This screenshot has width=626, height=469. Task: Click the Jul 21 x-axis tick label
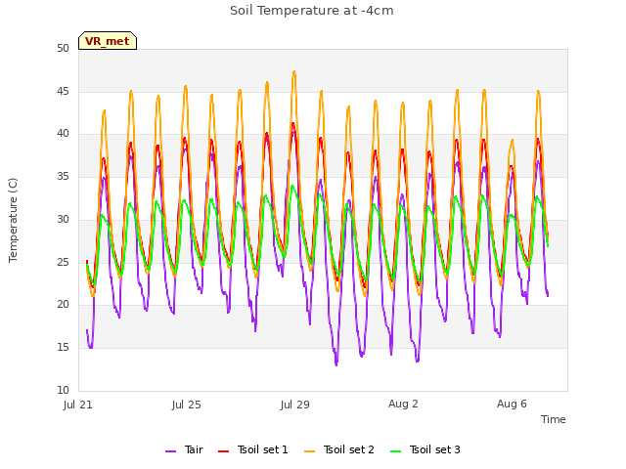[x=78, y=405]
